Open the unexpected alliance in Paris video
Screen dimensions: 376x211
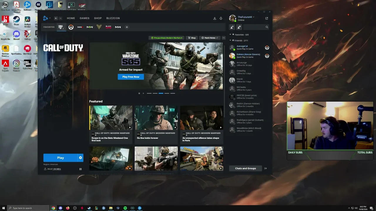[202, 125]
